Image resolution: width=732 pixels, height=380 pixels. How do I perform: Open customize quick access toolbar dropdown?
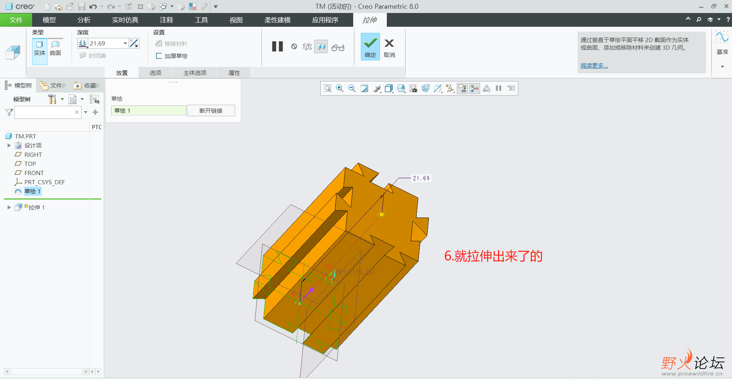[216, 6]
